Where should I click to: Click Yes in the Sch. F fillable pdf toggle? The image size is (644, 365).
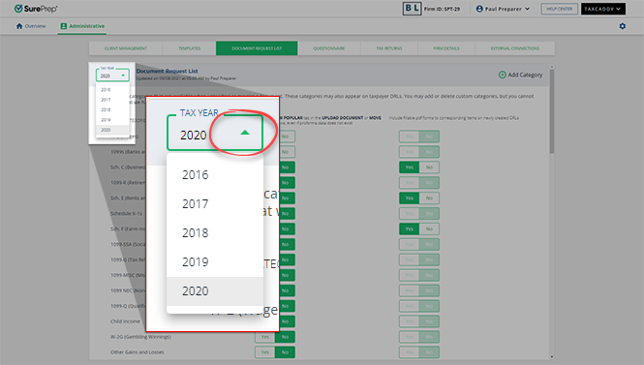(x=409, y=228)
